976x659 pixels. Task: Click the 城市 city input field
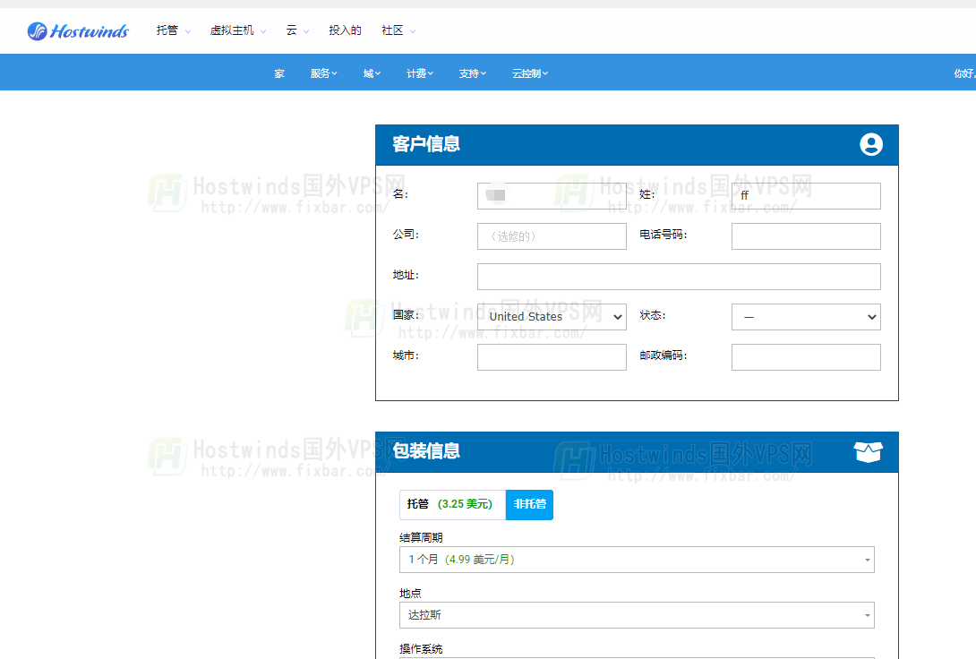point(552,357)
